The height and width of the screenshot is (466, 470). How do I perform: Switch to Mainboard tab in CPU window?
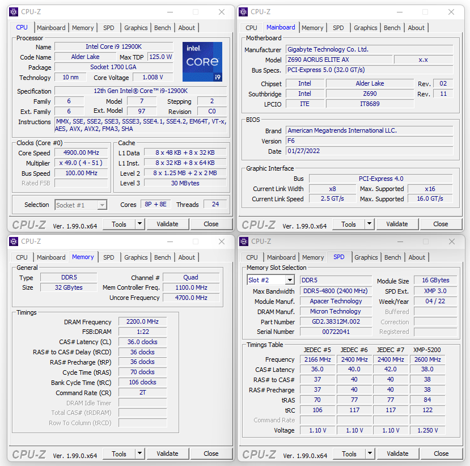click(x=51, y=28)
